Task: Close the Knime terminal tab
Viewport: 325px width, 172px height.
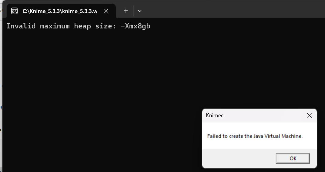Action: 106,11
